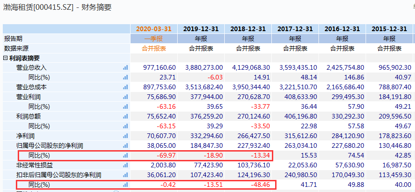
Task: Click the 一季报 report period cell
Action: 154,39
